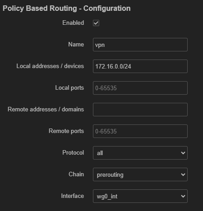This screenshot has width=203, height=211.
Task: Uncheck the Enabled checkbox
Action: tap(96, 23)
